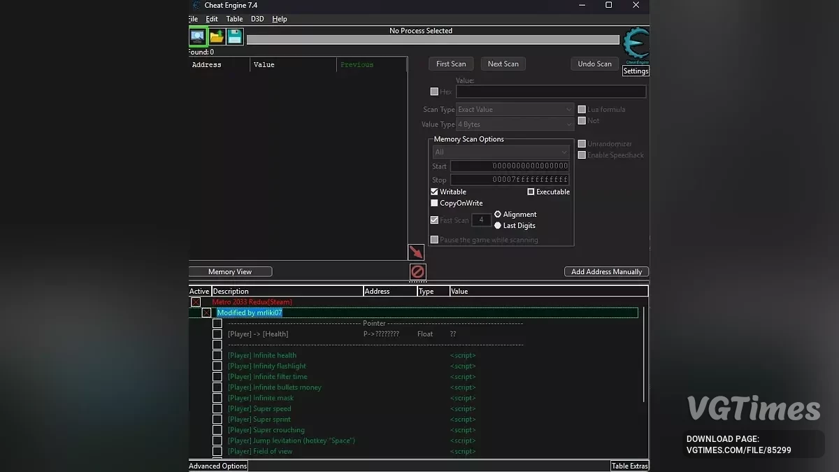
Task: Open the Table menu
Action: tap(234, 19)
